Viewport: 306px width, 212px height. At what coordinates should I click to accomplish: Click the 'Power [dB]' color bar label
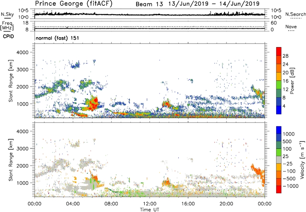[292, 81]
